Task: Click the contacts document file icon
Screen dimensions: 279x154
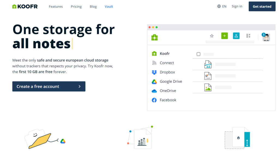Action: coord(208,64)
